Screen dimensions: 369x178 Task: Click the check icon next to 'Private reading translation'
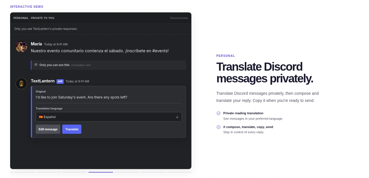(219, 113)
